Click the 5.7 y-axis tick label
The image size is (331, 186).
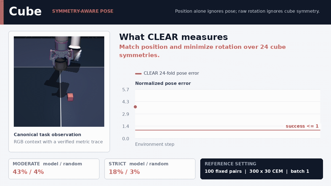click(126, 90)
